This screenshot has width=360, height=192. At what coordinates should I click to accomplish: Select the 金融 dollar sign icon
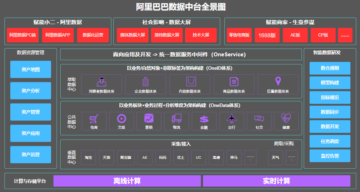pyautogui.click(x=204, y=119)
